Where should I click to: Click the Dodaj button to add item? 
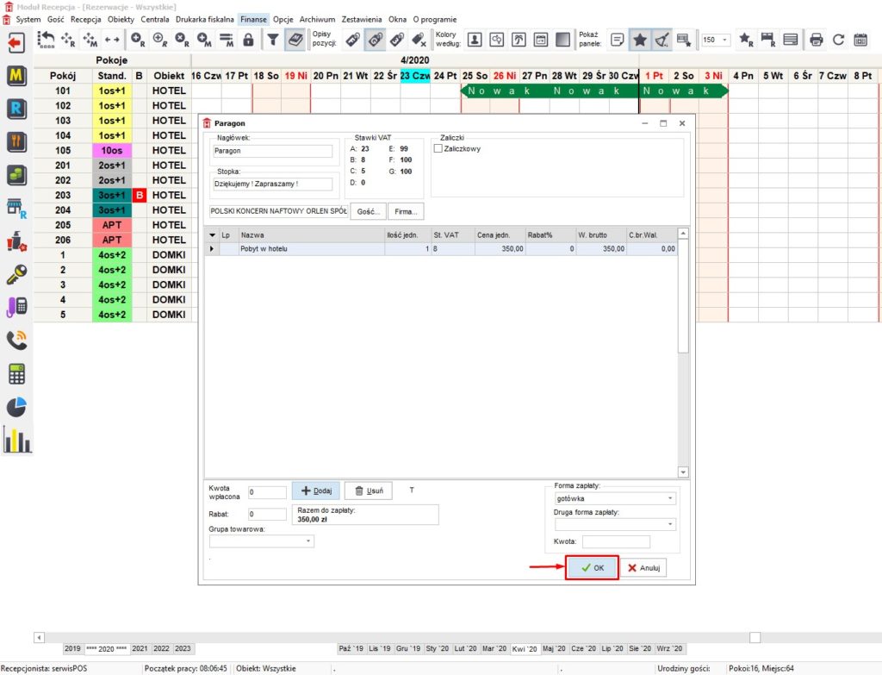[x=316, y=491]
